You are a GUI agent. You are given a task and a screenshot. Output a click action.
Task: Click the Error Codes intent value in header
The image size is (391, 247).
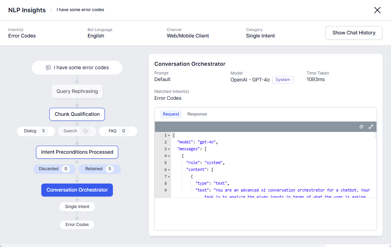click(22, 36)
